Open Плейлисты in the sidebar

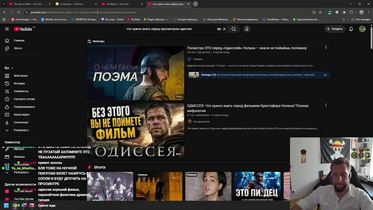point(21,91)
